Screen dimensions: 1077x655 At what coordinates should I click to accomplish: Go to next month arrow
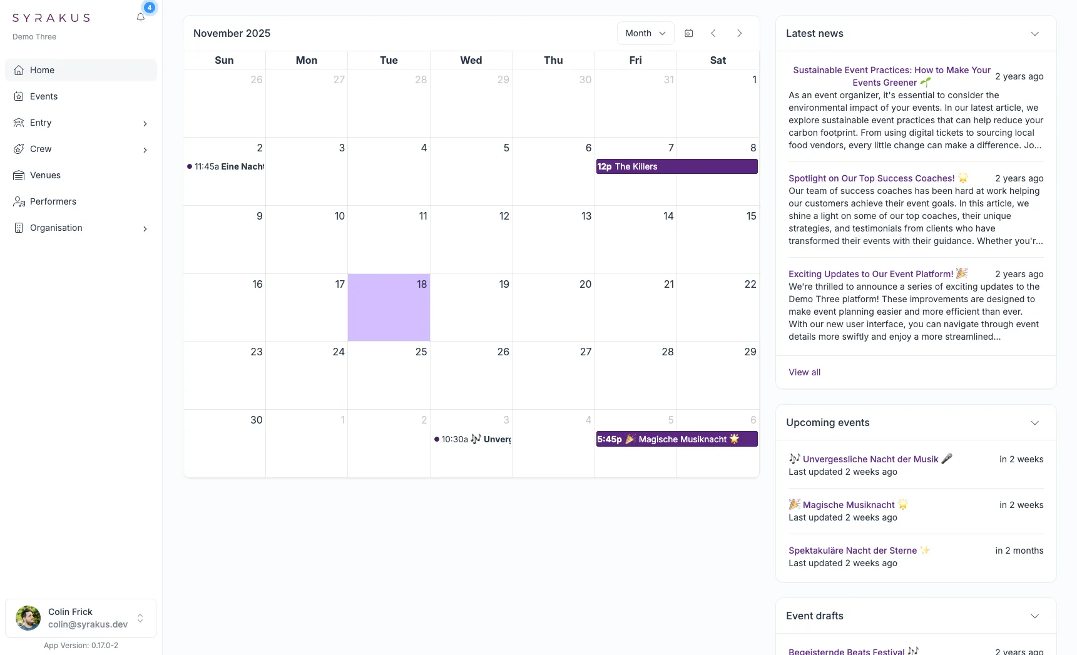click(x=740, y=33)
